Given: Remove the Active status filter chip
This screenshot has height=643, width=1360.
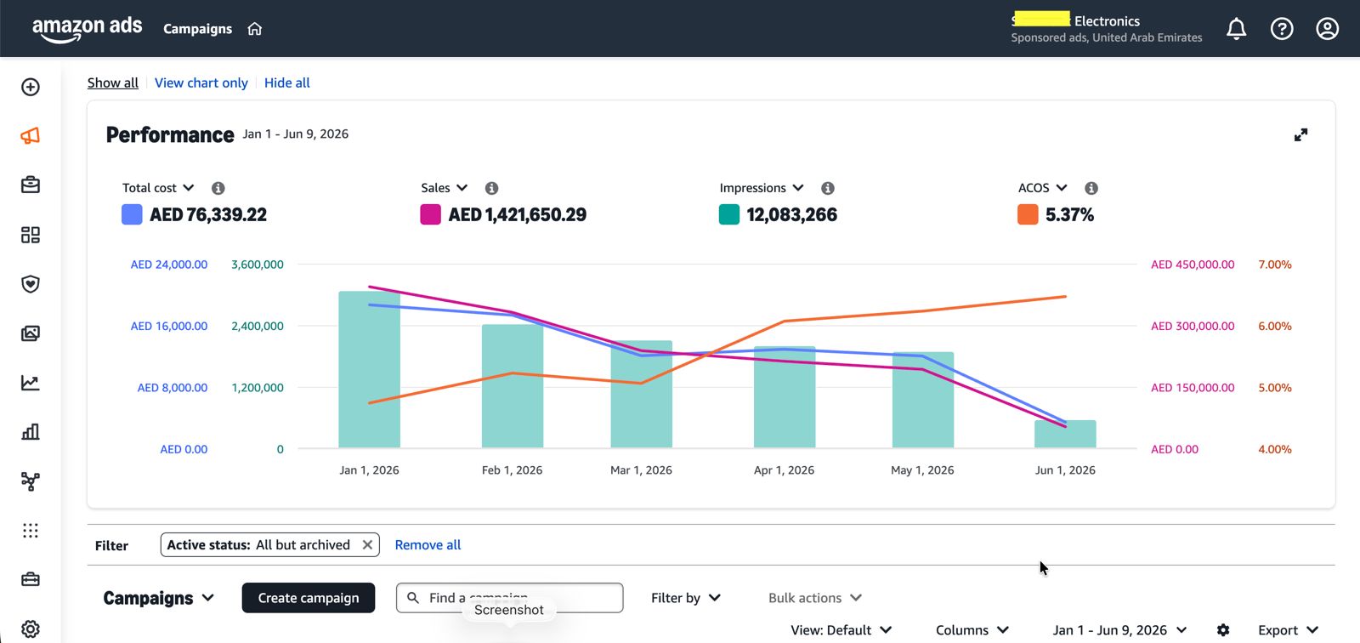Looking at the screenshot, I should tap(367, 545).
